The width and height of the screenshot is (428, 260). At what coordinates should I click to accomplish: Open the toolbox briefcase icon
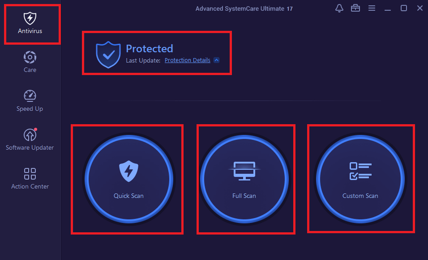pos(355,8)
